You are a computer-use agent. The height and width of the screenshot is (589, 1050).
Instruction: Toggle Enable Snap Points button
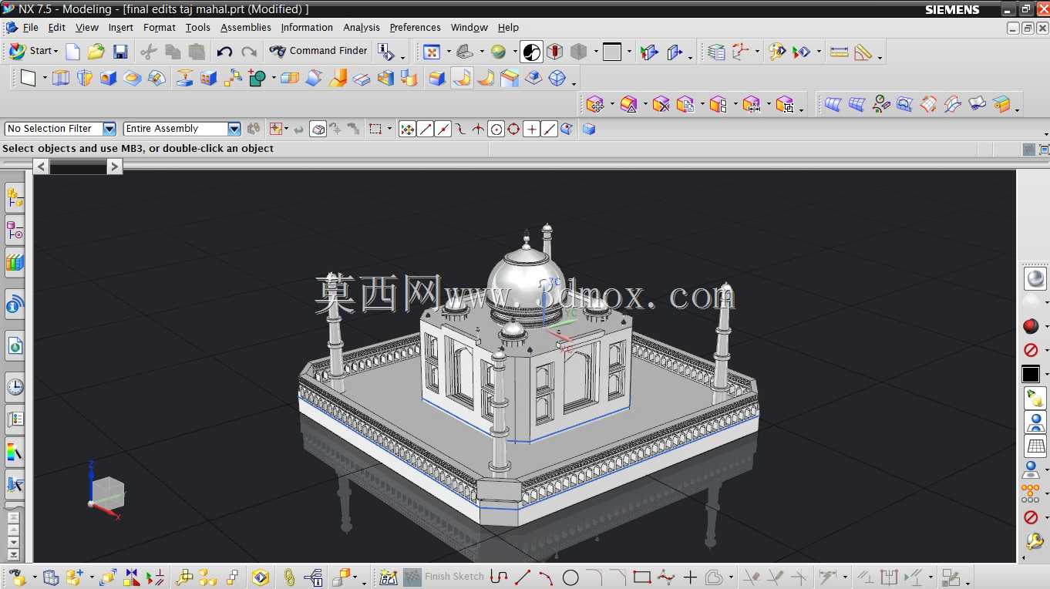408,129
